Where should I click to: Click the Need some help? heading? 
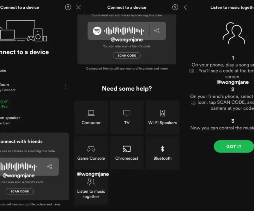(127, 89)
